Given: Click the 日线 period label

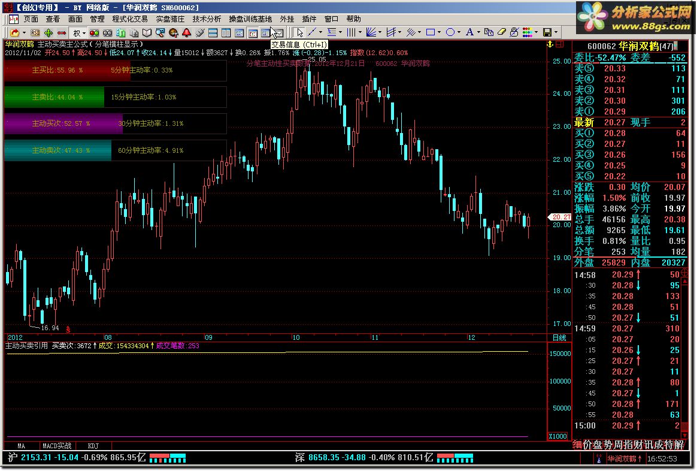Looking at the screenshot, I should pos(559,337).
